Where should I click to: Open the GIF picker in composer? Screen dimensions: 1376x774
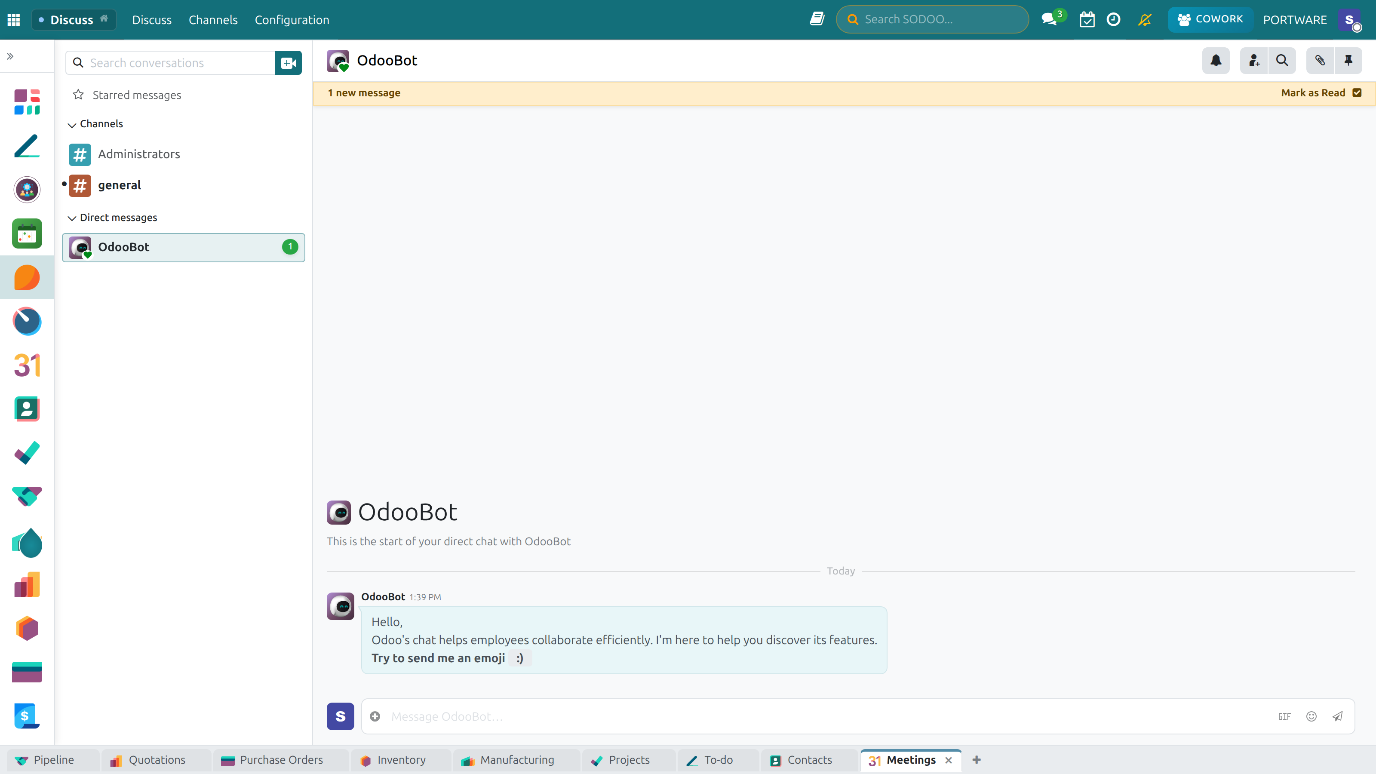point(1285,716)
